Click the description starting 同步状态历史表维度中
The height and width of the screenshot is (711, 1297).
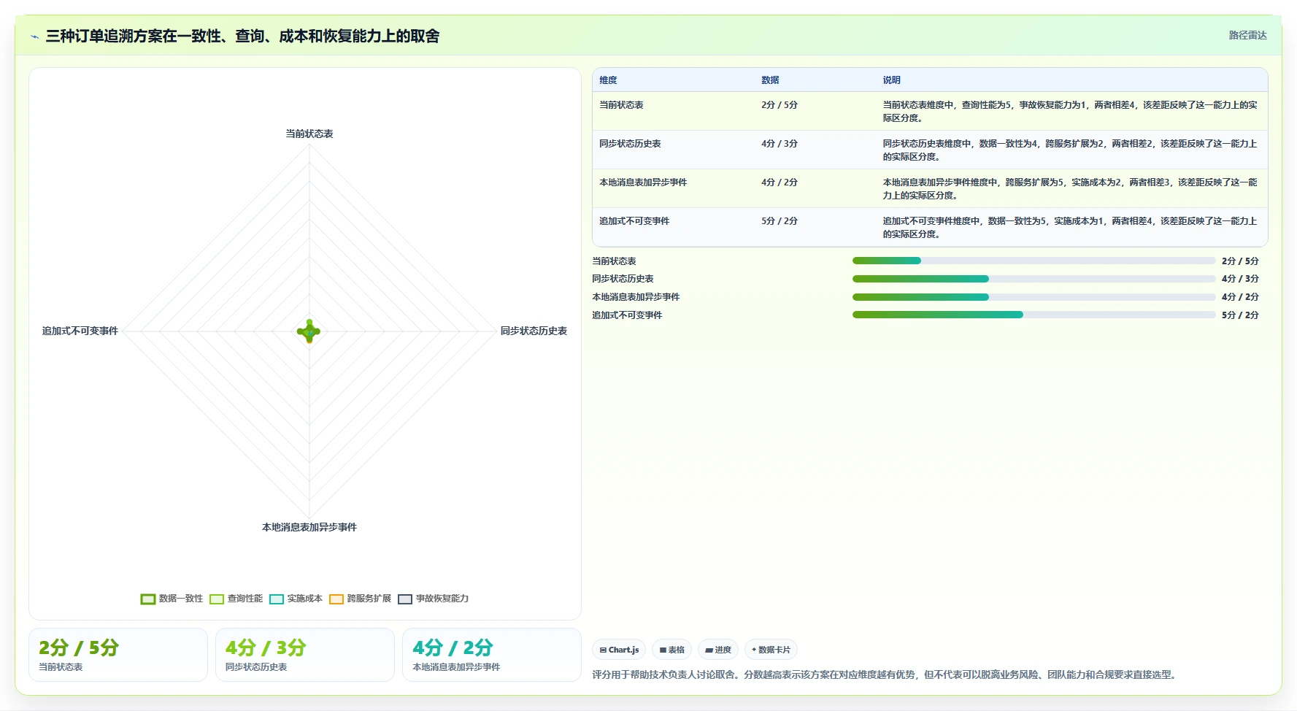tap(1070, 150)
